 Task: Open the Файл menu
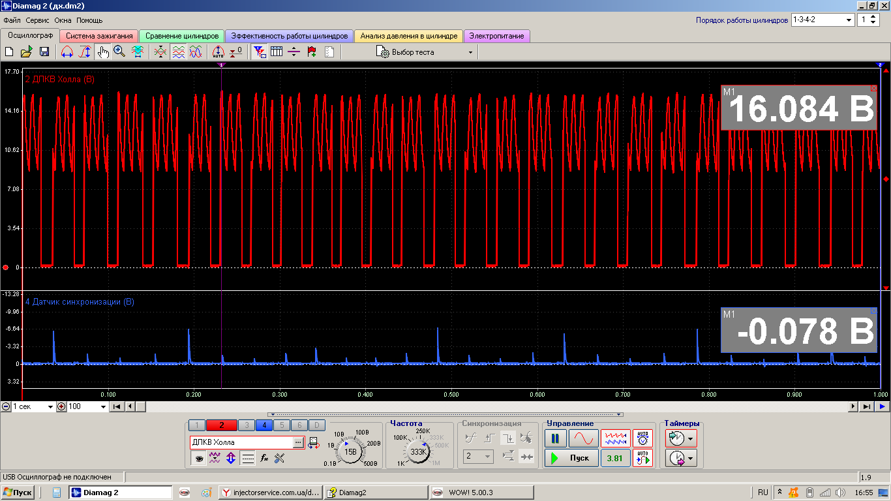click(12, 20)
